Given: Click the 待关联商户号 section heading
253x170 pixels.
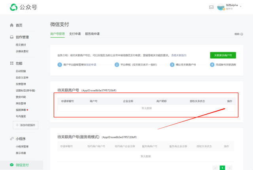Looking at the screenshot, I should [68, 90].
